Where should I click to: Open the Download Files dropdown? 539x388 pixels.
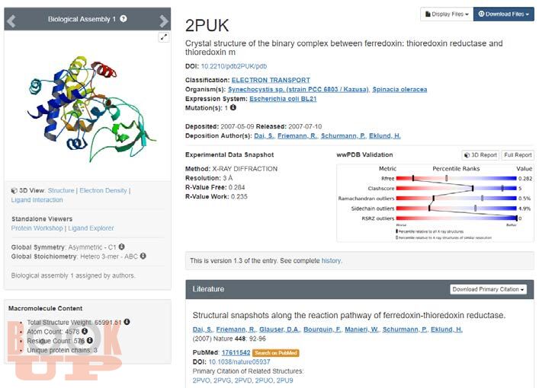tap(504, 14)
